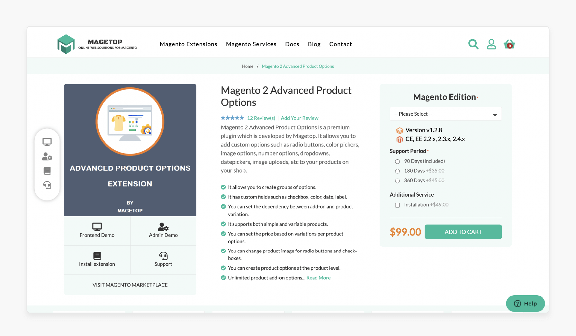Go to Docs menu item
Viewport: 576px width, 336px height.
click(292, 44)
